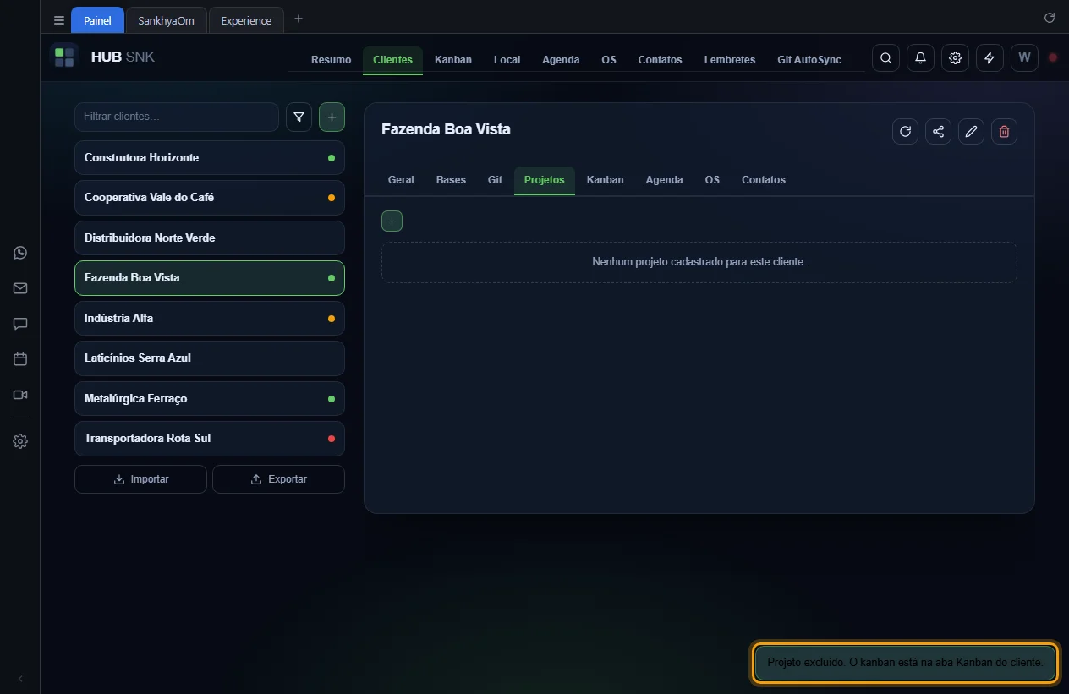Click the lightning bolt quick actions icon
The width and height of the screenshot is (1069, 694).
tap(990, 58)
